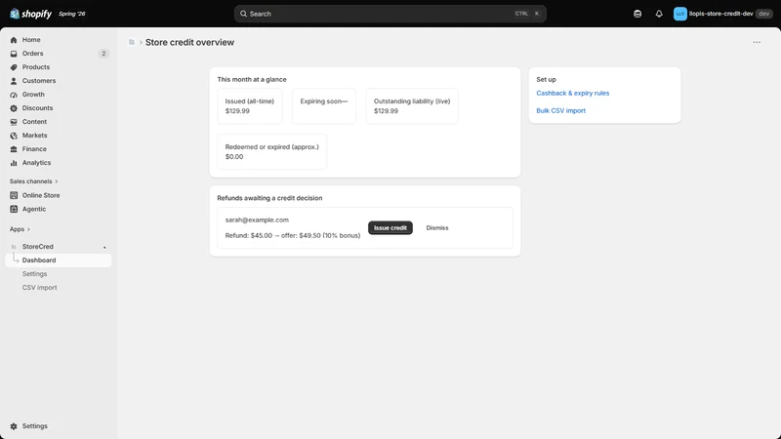
Task: Click the Store credit overview title
Action: (x=189, y=42)
